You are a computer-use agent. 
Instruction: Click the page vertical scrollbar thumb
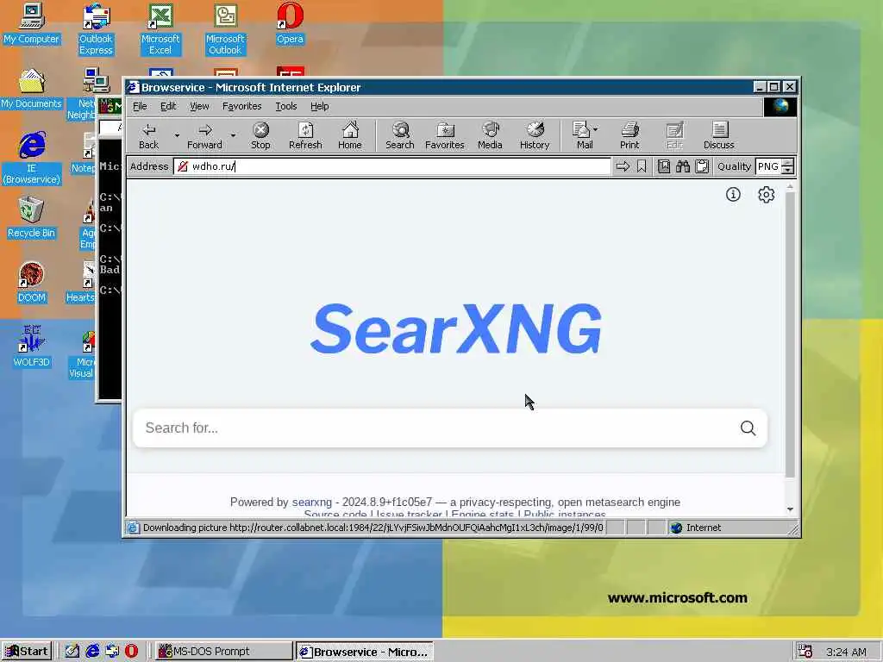tap(790, 335)
